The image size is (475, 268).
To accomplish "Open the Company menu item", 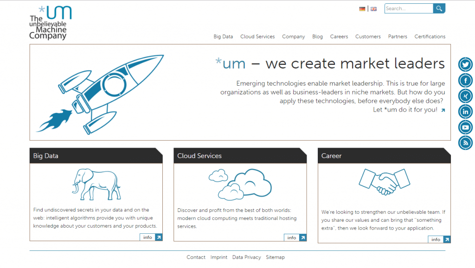I will tap(294, 37).
